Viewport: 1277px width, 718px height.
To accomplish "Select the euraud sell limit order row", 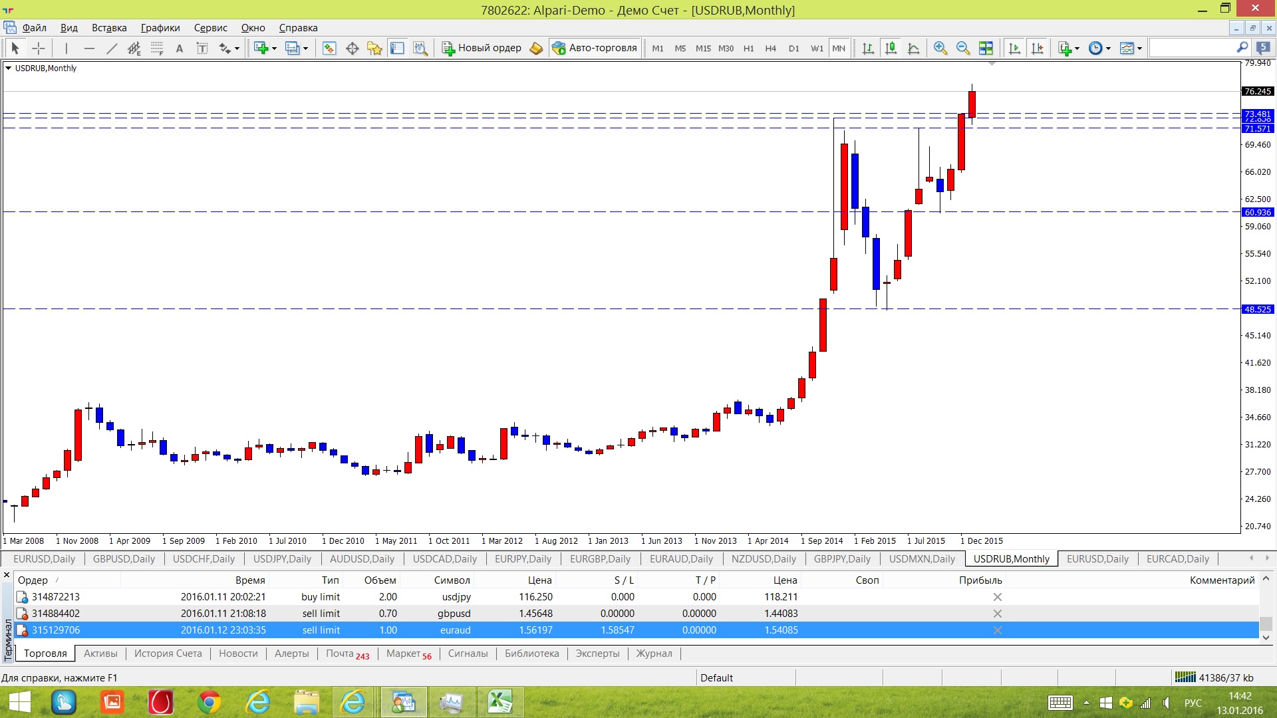I will click(637, 630).
